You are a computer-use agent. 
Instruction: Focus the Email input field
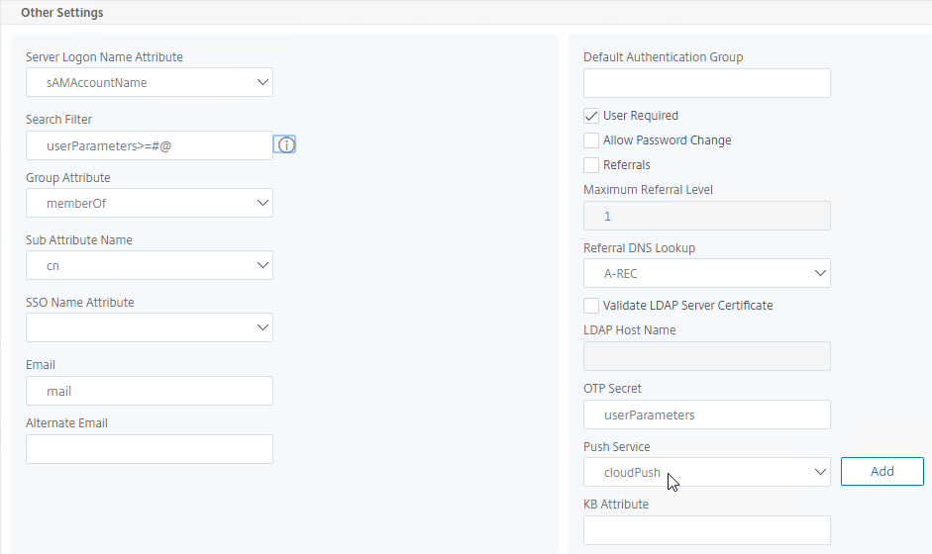click(x=150, y=391)
